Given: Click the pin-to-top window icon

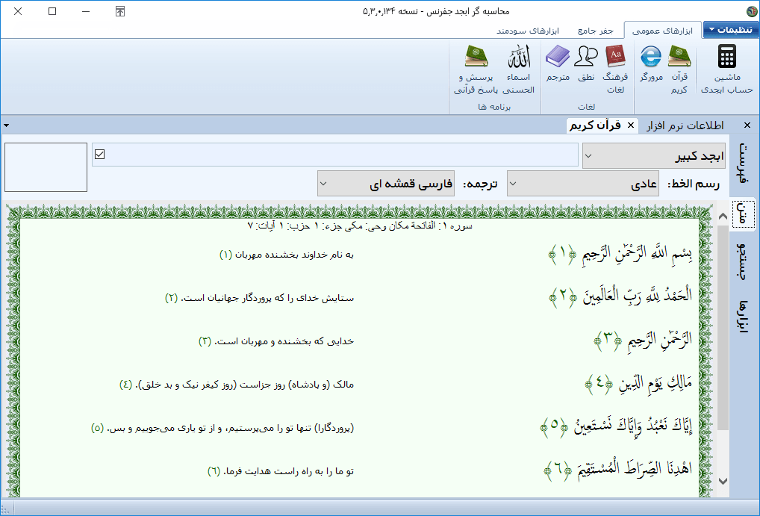Looking at the screenshot, I should [x=120, y=11].
